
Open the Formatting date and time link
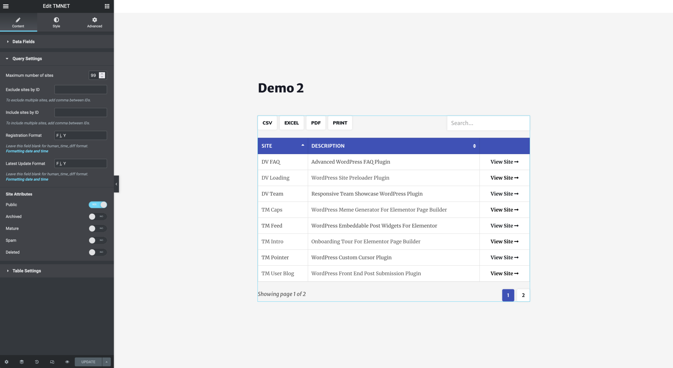(x=27, y=151)
